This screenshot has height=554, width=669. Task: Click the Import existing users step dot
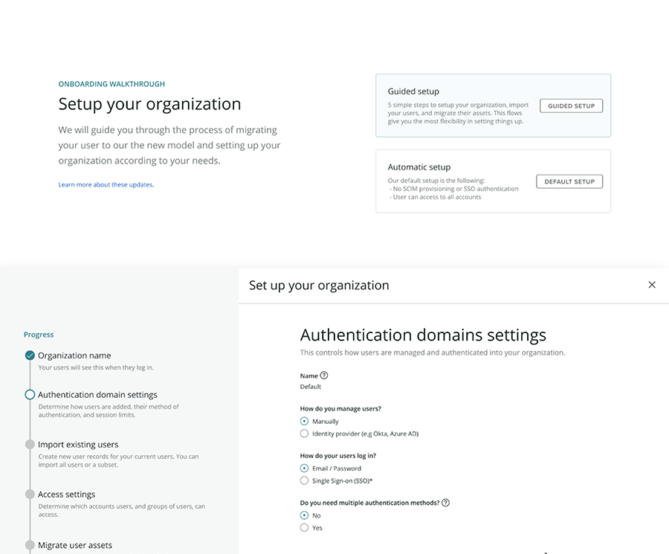click(30, 445)
